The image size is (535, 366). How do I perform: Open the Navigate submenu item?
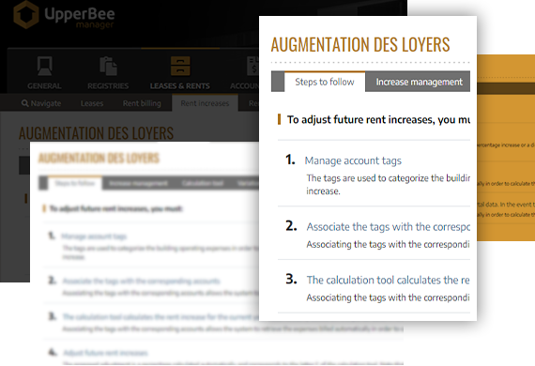click(41, 103)
